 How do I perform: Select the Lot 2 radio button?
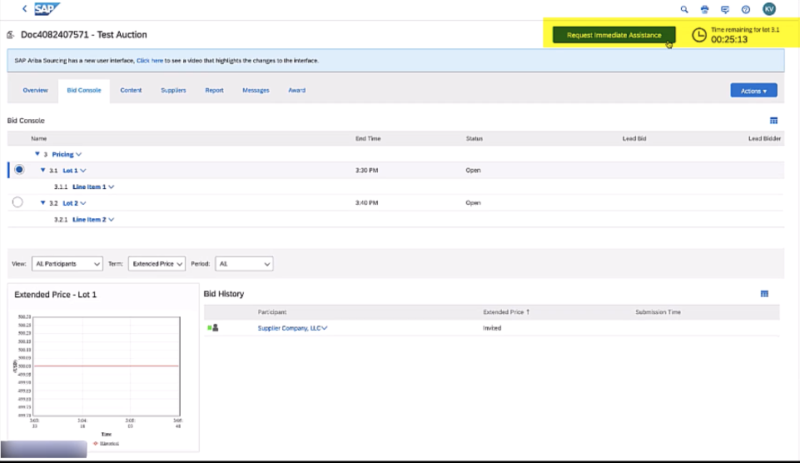coord(18,202)
